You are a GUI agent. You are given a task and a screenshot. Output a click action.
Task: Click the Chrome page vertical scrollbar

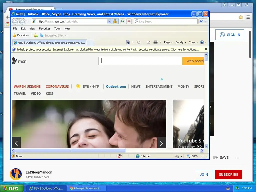click(x=250, y=44)
